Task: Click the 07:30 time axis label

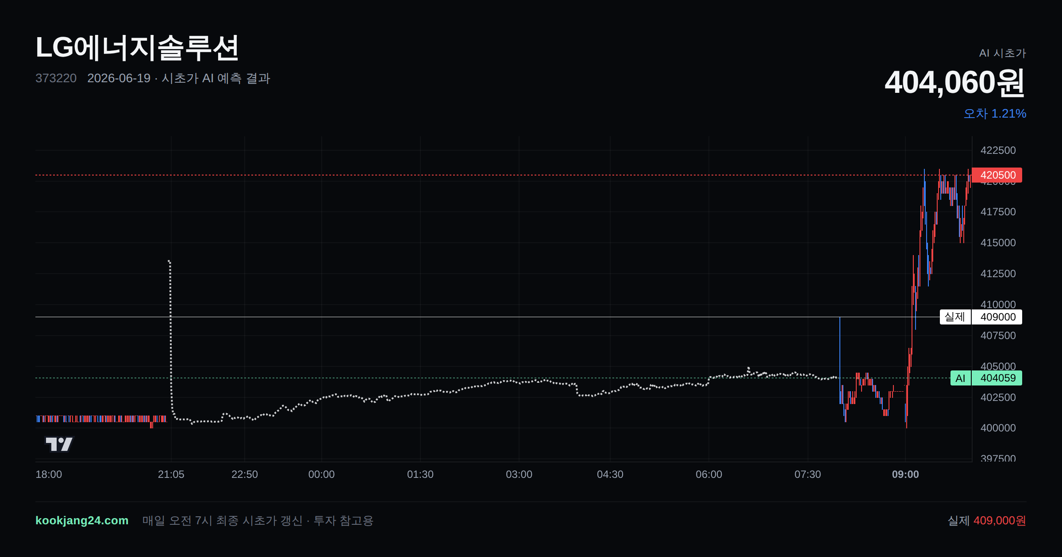Action: point(808,474)
